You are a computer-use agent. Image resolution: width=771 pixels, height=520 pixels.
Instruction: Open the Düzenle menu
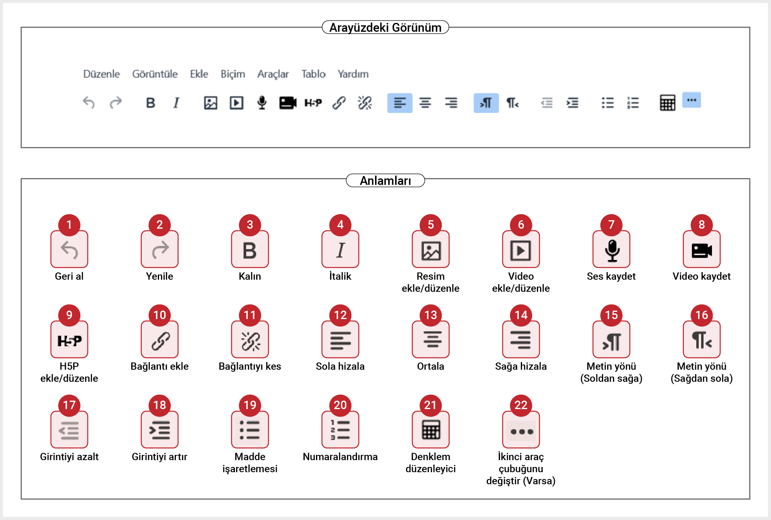click(102, 74)
